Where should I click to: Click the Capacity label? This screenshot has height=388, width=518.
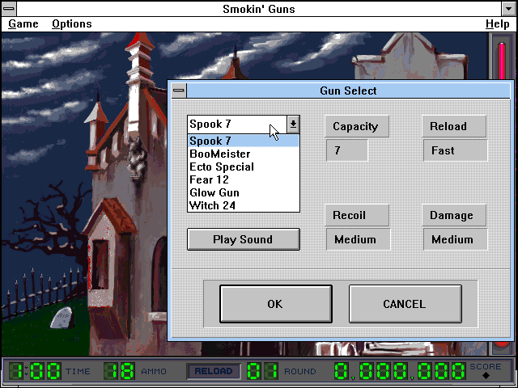pyautogui.click(x=356, y=126)
